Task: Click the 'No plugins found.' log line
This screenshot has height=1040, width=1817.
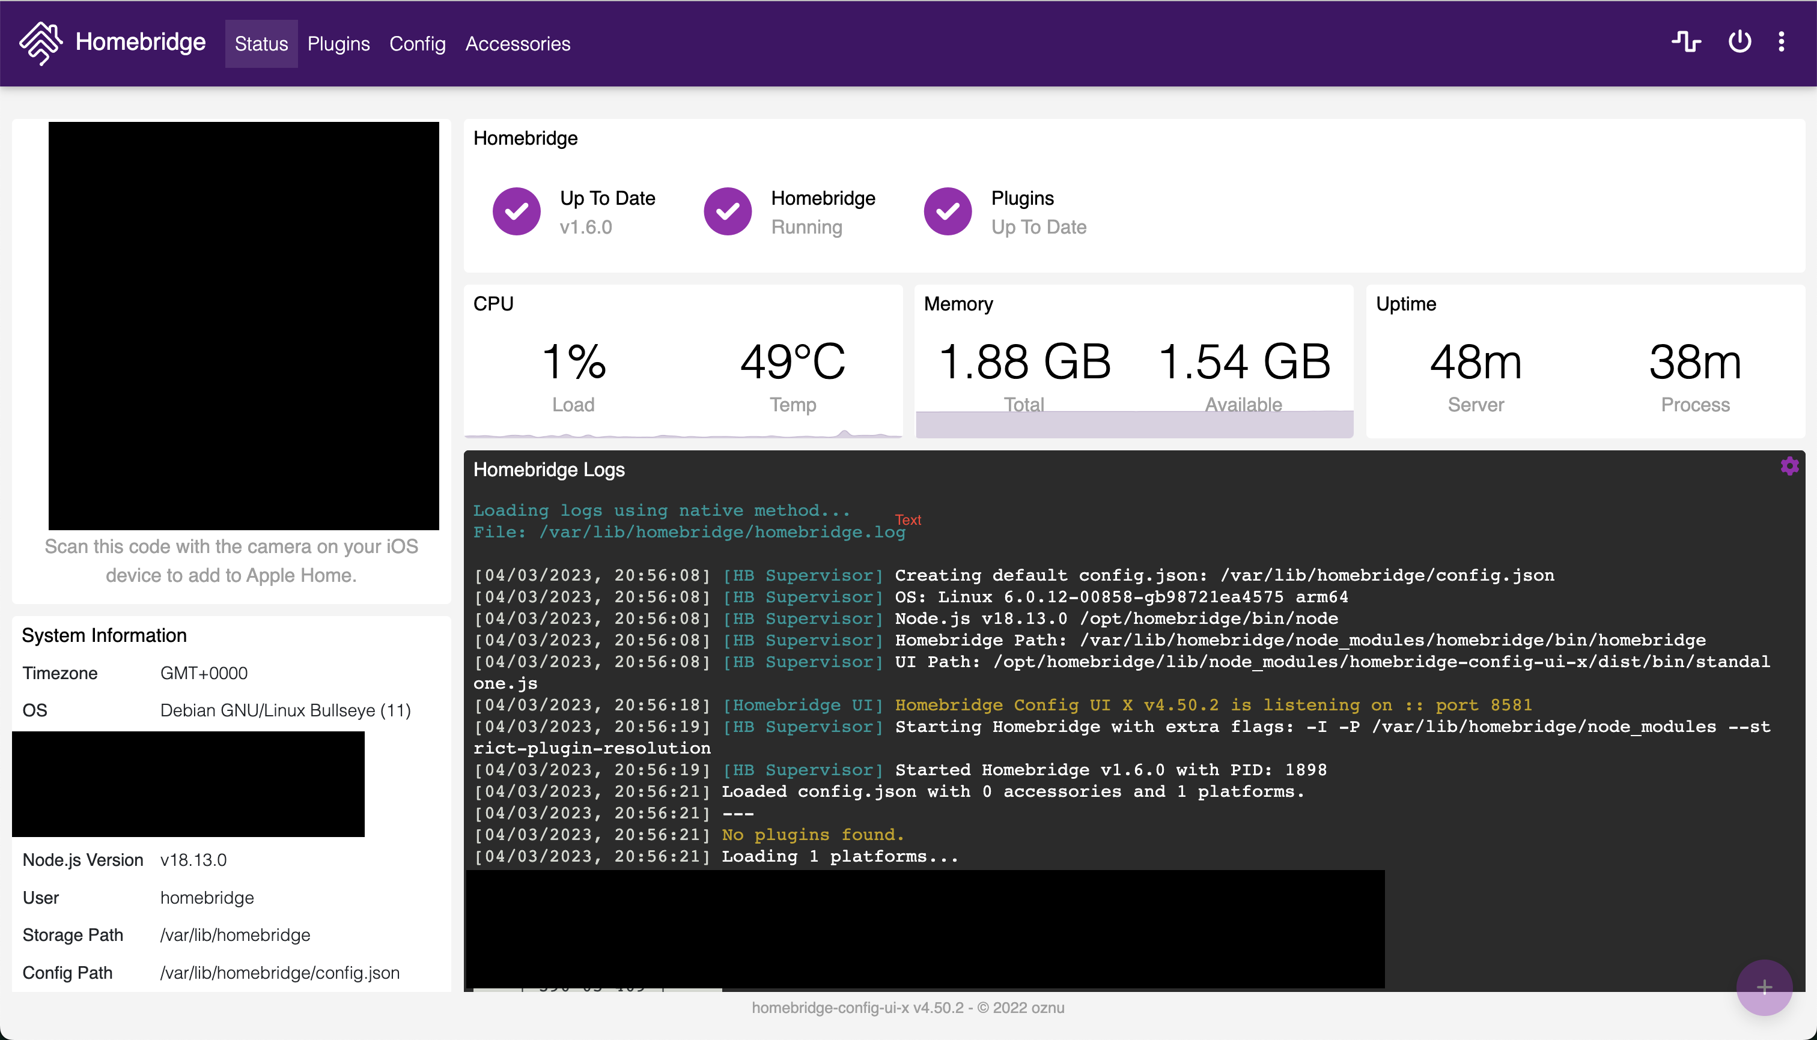Action: (813, 834)
